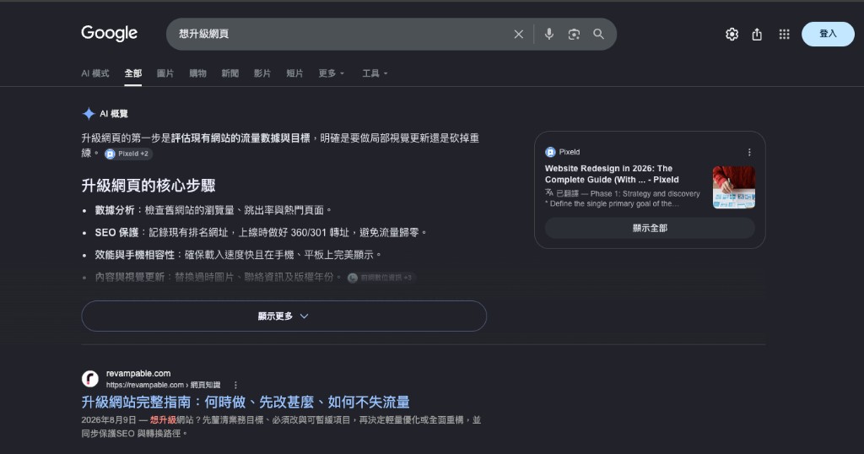Viewport: 864px width, 454px height.
Task: Open 升級網站完整指南 search result title
Action: [x=246, y=402]
